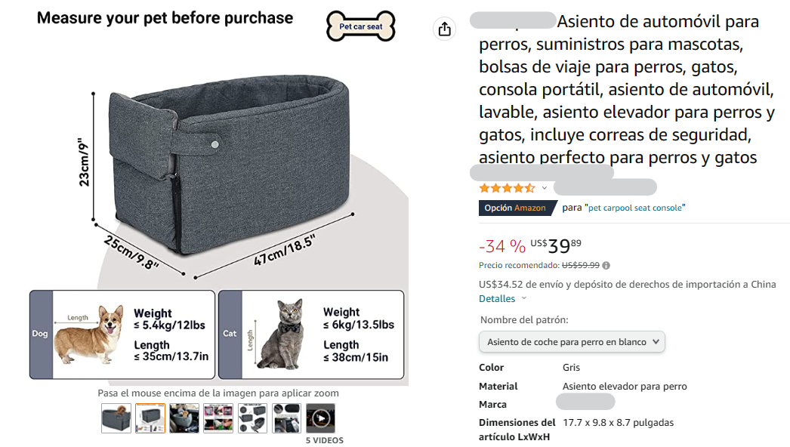The width and height of the screenshot is (790, 447).
Task: Click the '5 VIDEOS' label
Action: 325,440
